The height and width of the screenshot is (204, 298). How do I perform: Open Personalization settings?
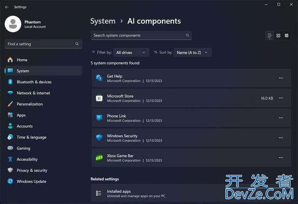43,104
